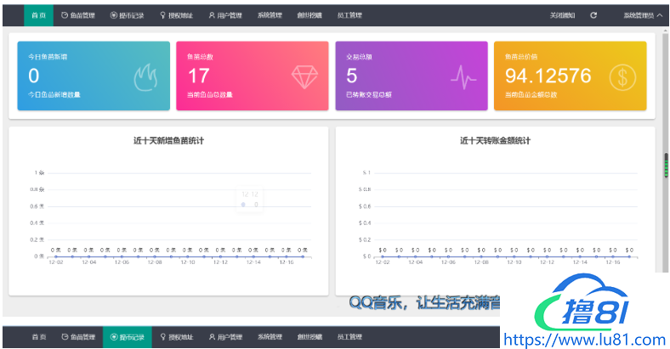Click the 94.12576 value on 鱼苗总价值 card
This screenshot has height=349, width=670.
click(547, 76)
